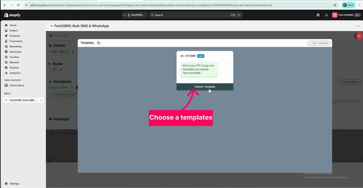Screen dimensions: 363x188
Task: Open Settings gear in sidebar
Action: [14, 183]
